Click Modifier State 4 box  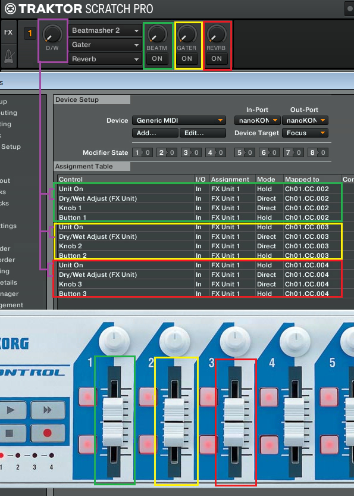(x=215, y=153)
